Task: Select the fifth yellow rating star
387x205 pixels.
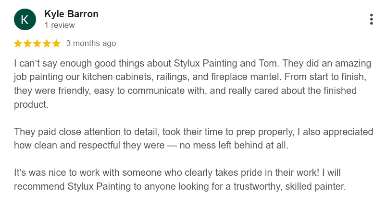Action: [56, 44]
